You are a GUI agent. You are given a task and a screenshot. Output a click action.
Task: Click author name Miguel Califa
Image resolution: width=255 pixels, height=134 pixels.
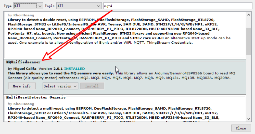[25, 69]
